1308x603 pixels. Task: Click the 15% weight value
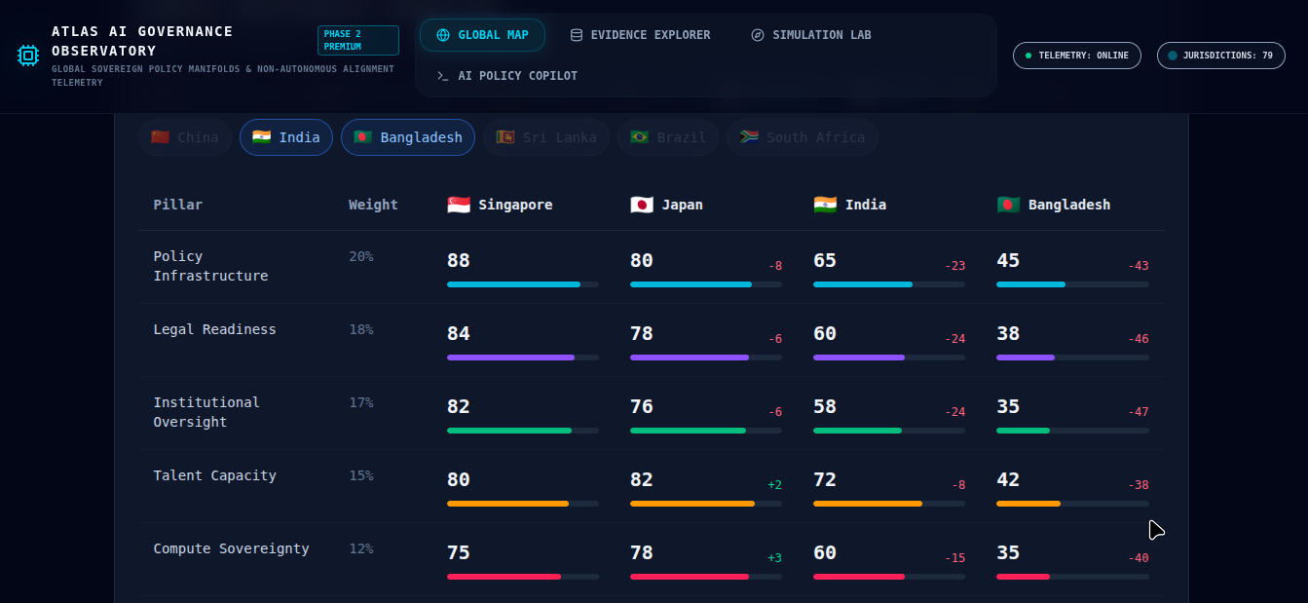click(361, 475)
